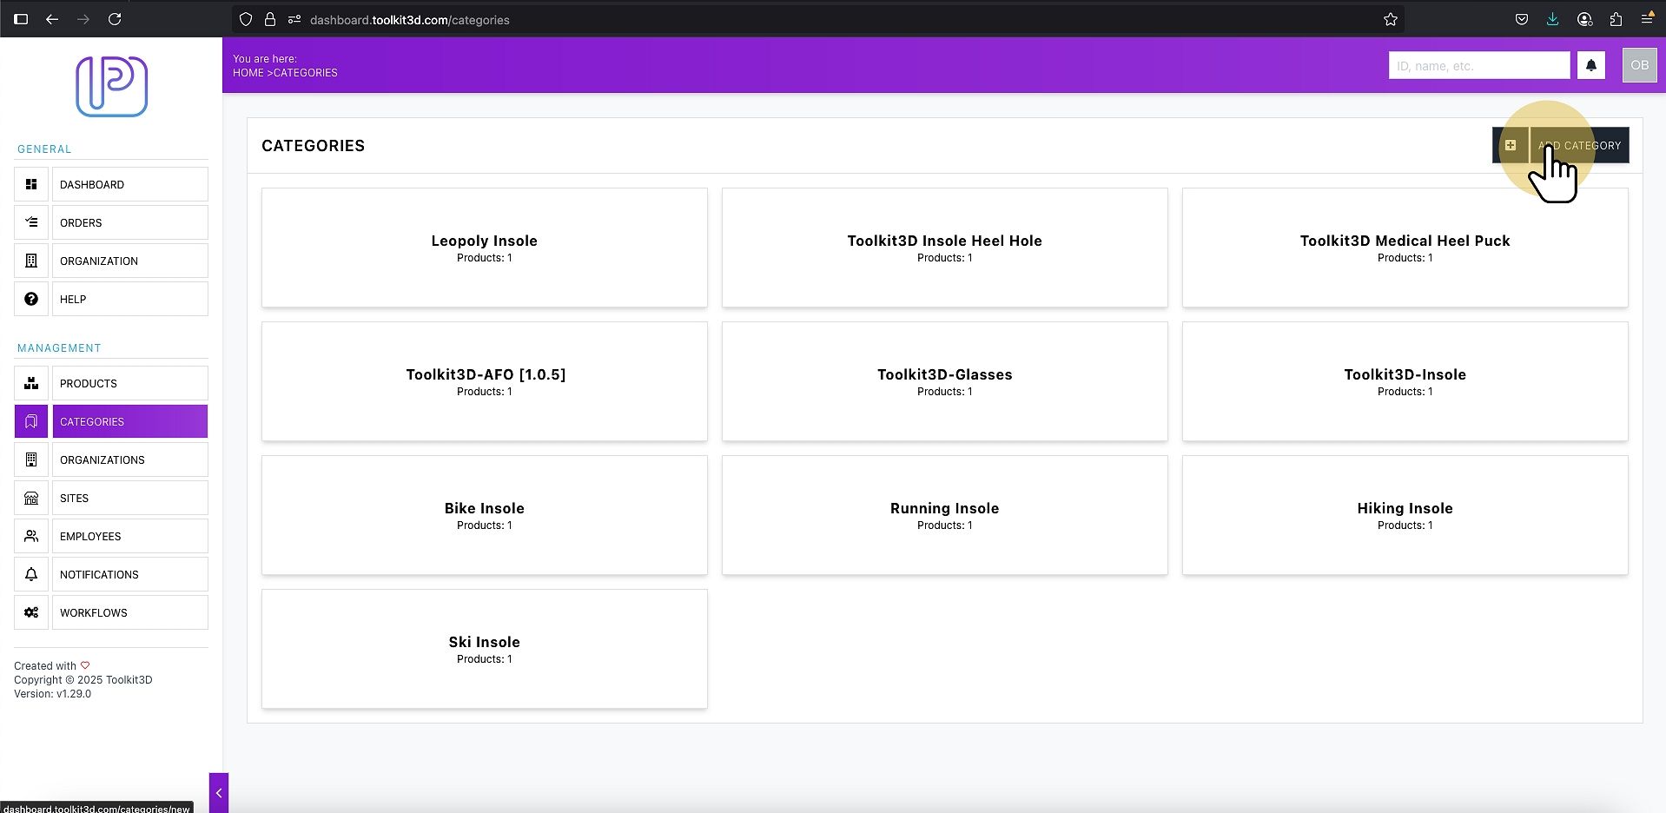This screenshot has height=813, width=1666.
Task: Click the ADD CATEGORY button
Action: 1579,145
